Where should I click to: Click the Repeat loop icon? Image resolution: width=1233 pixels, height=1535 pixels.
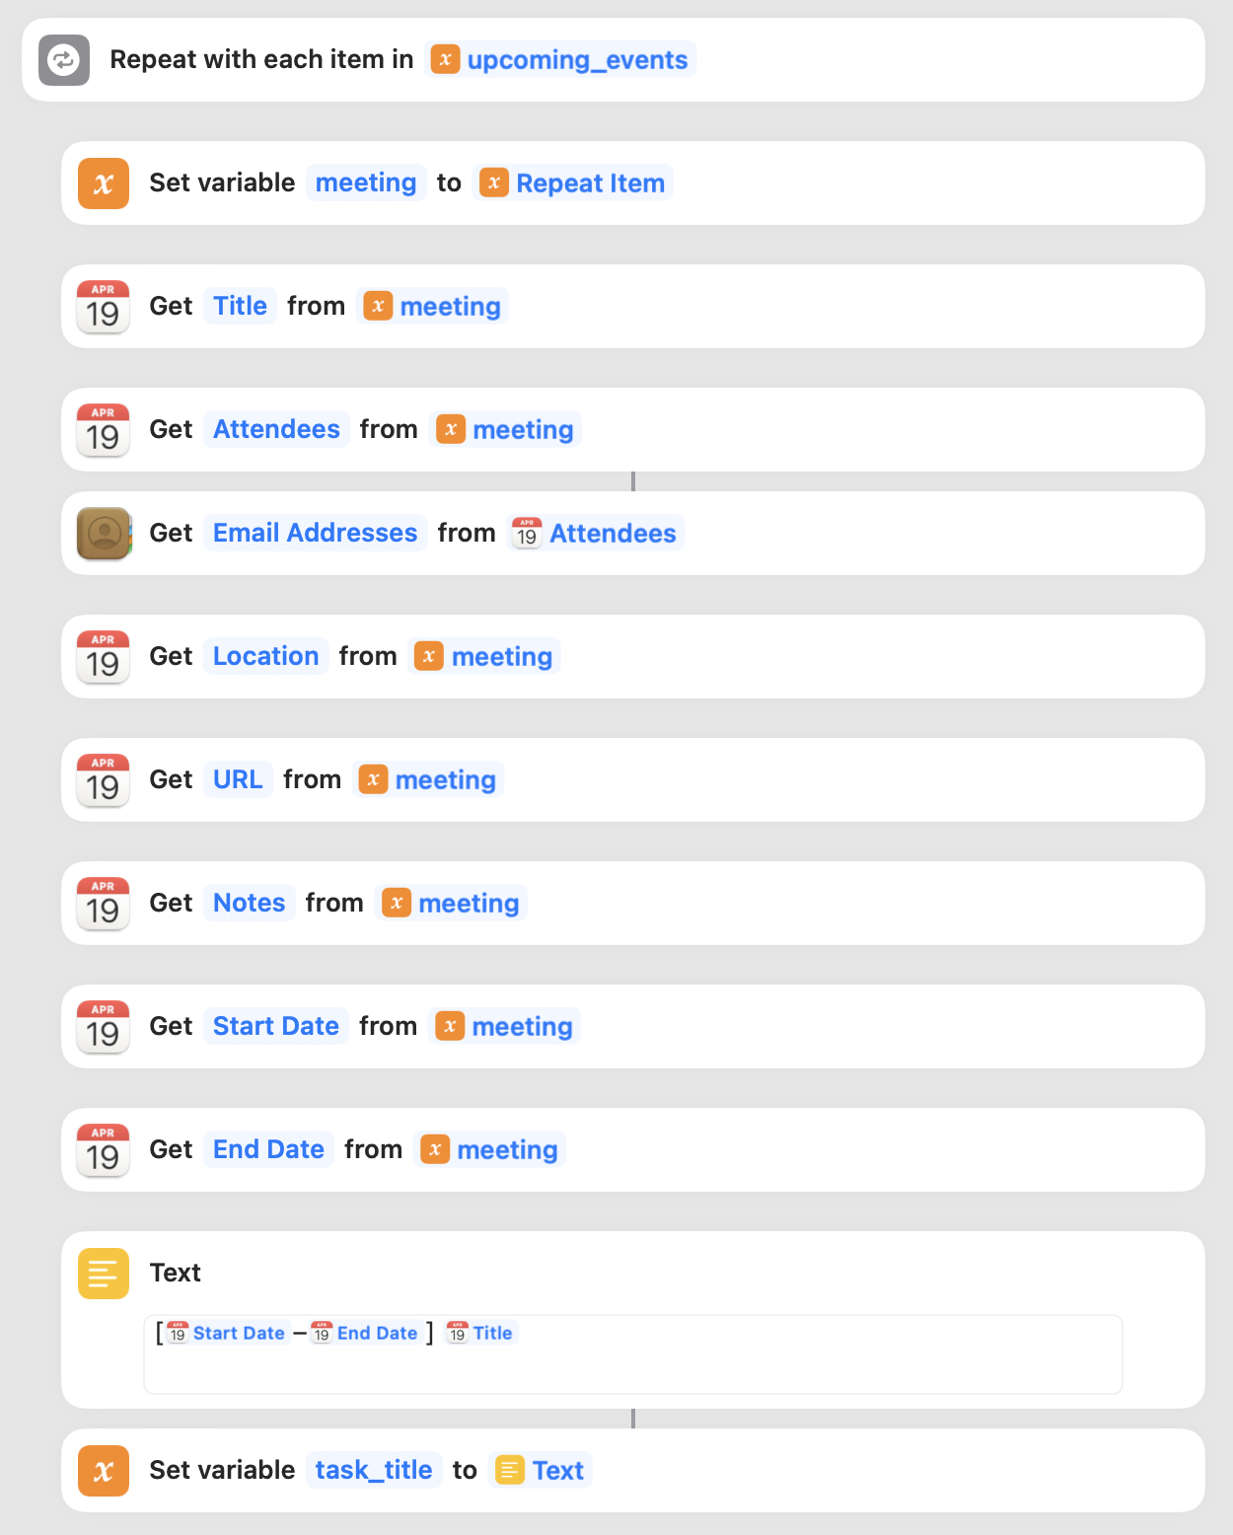coord(64,60)
